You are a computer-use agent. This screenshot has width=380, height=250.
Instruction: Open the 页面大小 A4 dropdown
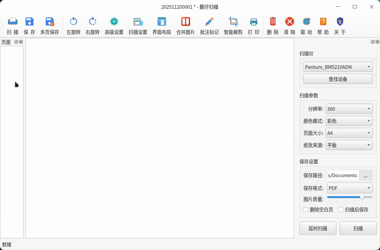[349, 133]
